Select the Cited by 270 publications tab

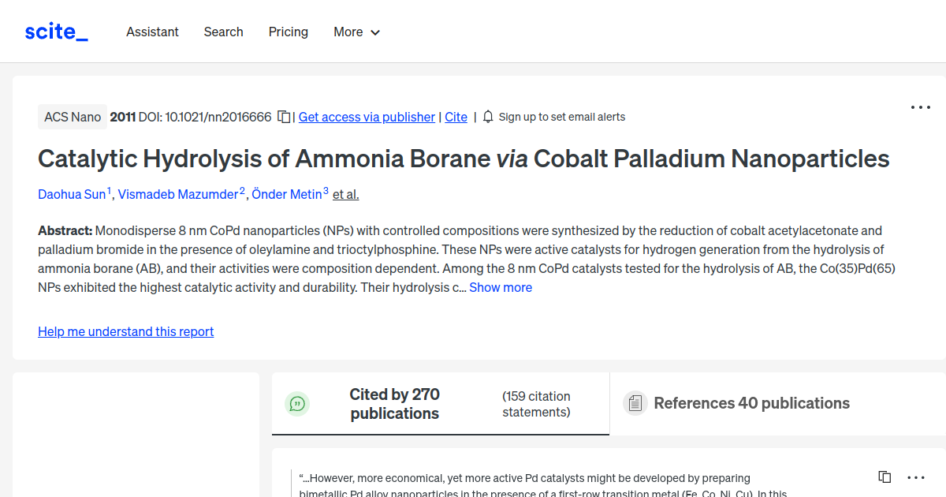coord(394,403)
